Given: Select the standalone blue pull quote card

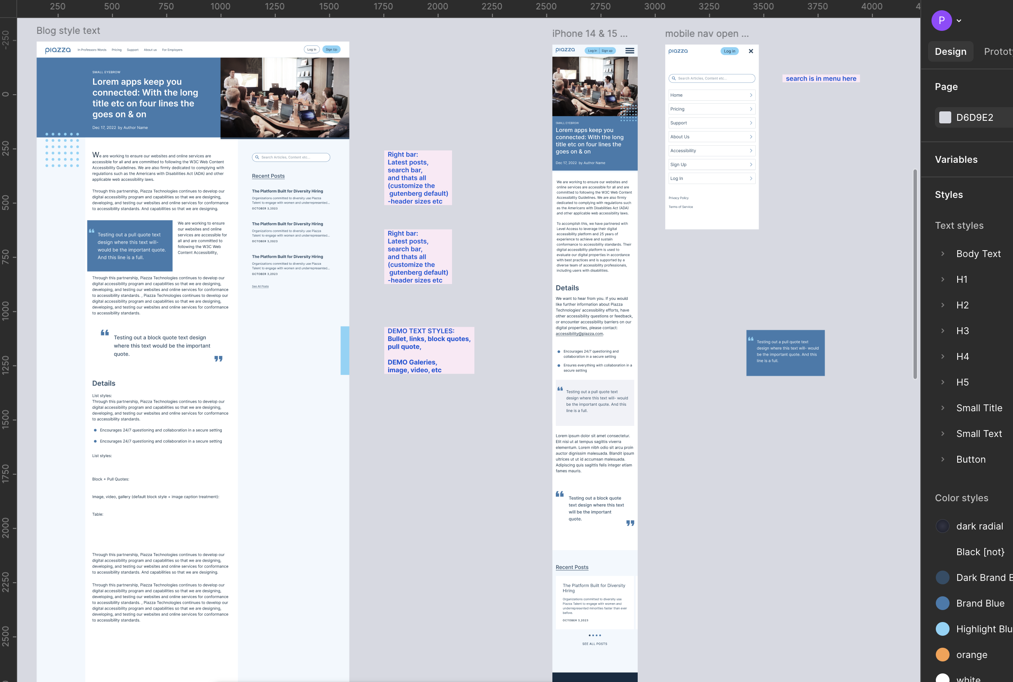Looking at the screenshot, I should click(785, 353).
